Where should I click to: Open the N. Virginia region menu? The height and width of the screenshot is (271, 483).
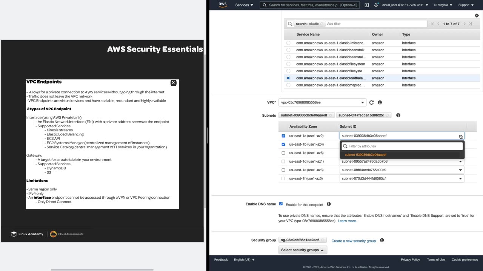point(443,5)
